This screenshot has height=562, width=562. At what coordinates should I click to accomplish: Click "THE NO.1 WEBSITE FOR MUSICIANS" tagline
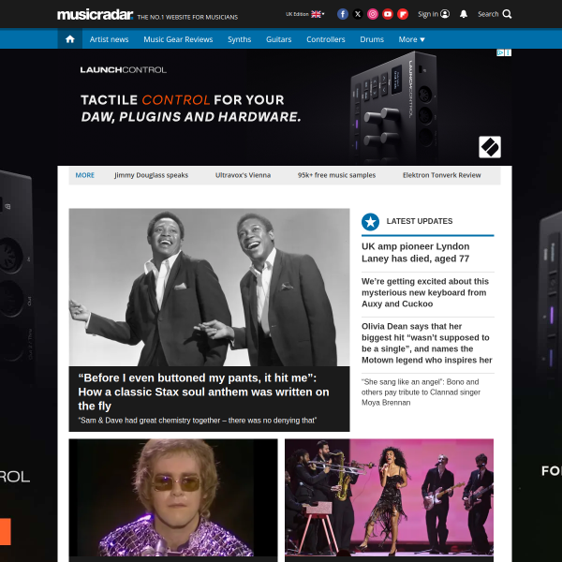(187, 17)
